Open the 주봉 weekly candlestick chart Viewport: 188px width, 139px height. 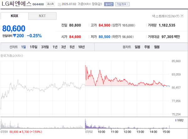(x=147, y=47)
